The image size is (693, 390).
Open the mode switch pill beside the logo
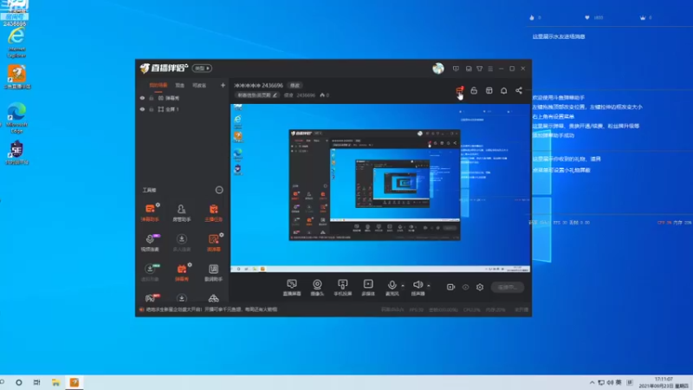202,68
